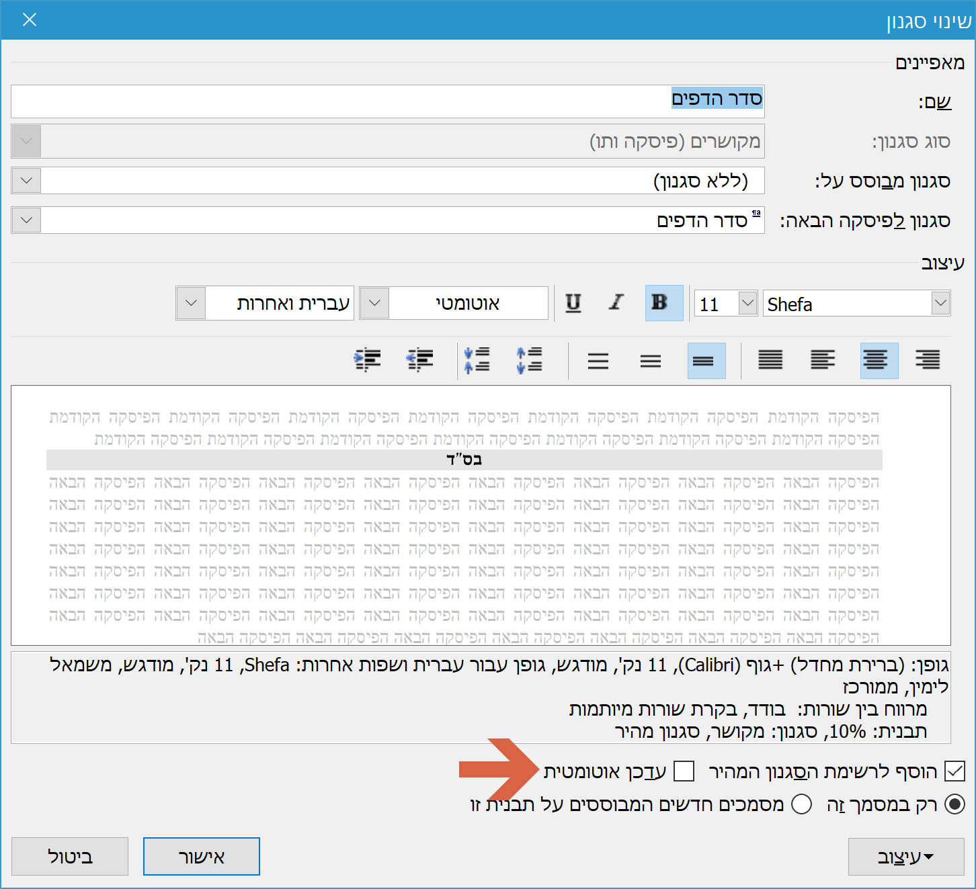Viewport: 976px width, 889px height.
Task: Select מסמכים חדשים המבוססים על תבנית זו
Action: click(801, 804)
